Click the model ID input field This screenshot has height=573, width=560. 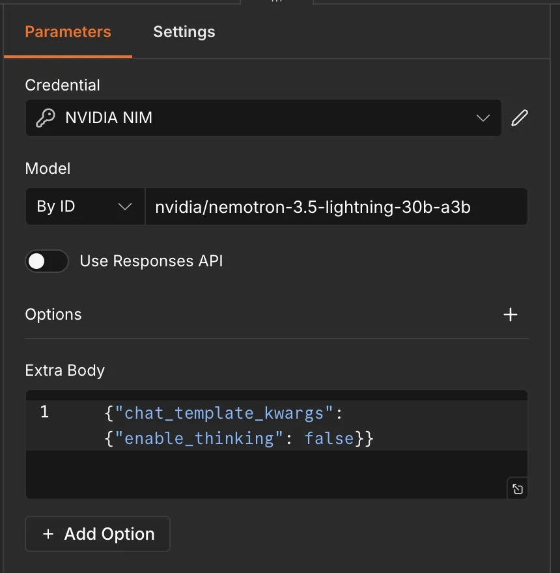(x=336, y=206)
